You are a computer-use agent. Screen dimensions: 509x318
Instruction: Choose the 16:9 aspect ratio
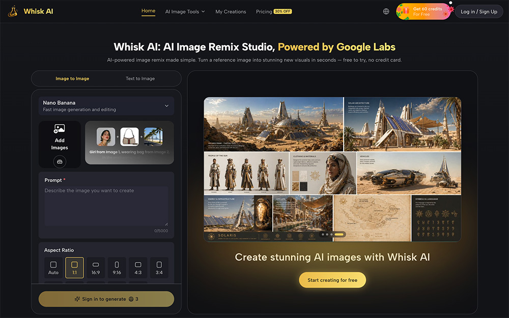(x=96, y=268)
